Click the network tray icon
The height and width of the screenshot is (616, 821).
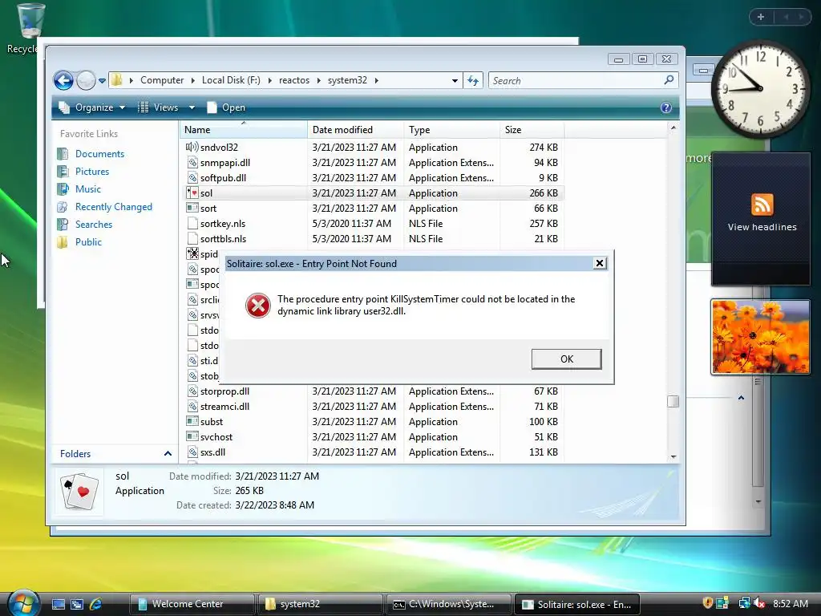[x=744, y=603]
